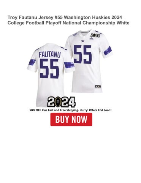The height and width of the screenshot is (183, 141).
Task: Click the 2024 patch on front jersey shoulder
Action: coord(95,35)
